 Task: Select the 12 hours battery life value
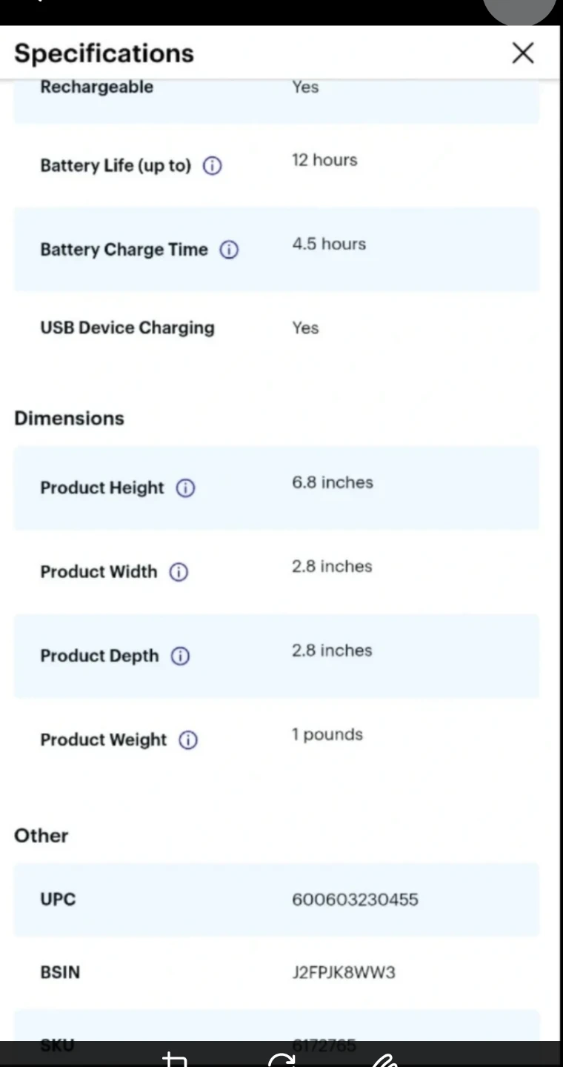click(324, 160)
